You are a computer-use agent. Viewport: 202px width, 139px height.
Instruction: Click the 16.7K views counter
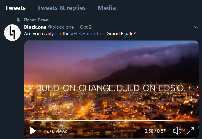[x=55, y=131]
